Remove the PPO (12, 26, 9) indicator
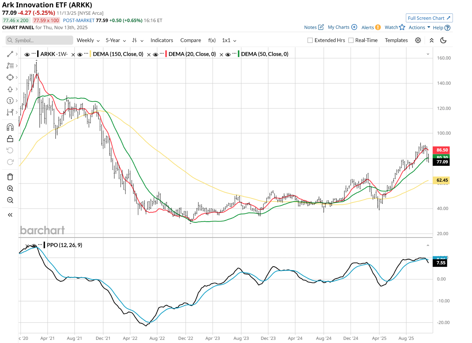The width and height of the screenshot is (472, 343). 27,246
